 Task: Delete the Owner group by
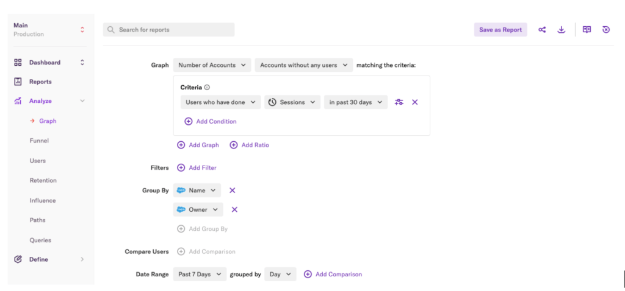234,210
